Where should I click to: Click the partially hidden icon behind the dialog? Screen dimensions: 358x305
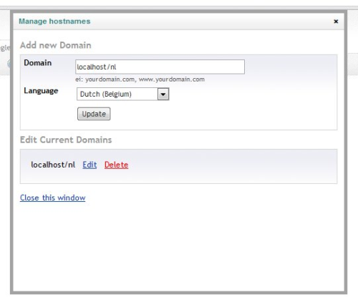pyautogui.click(x=9, y=64)
